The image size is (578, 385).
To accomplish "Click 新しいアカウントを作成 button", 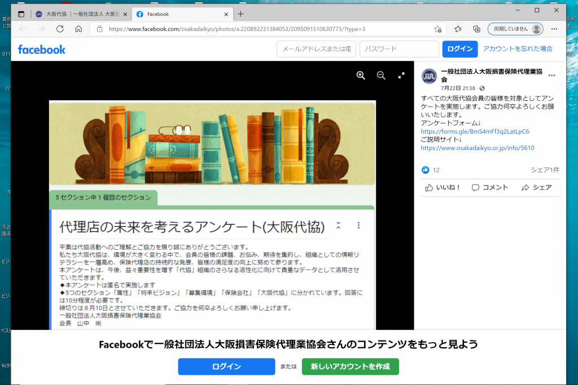I will (350, 366).
